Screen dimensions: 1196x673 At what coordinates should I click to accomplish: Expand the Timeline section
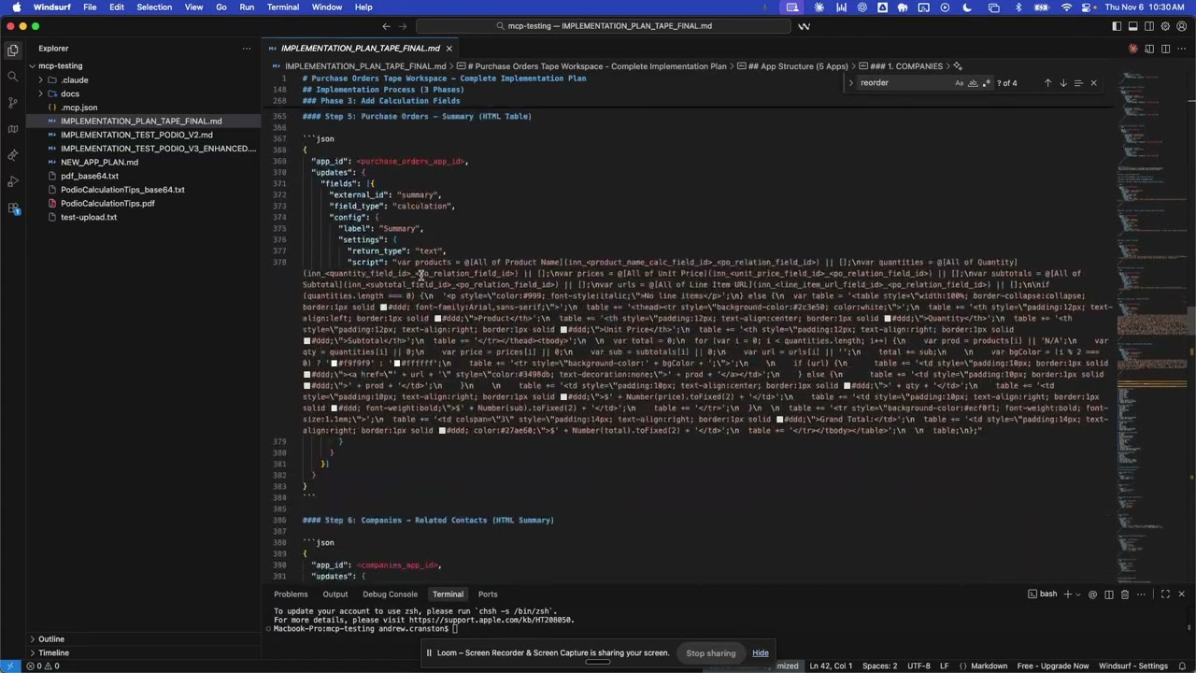point(53,652)
